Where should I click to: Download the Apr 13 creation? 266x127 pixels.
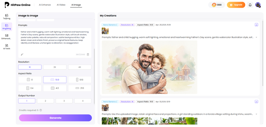(256, 101)
